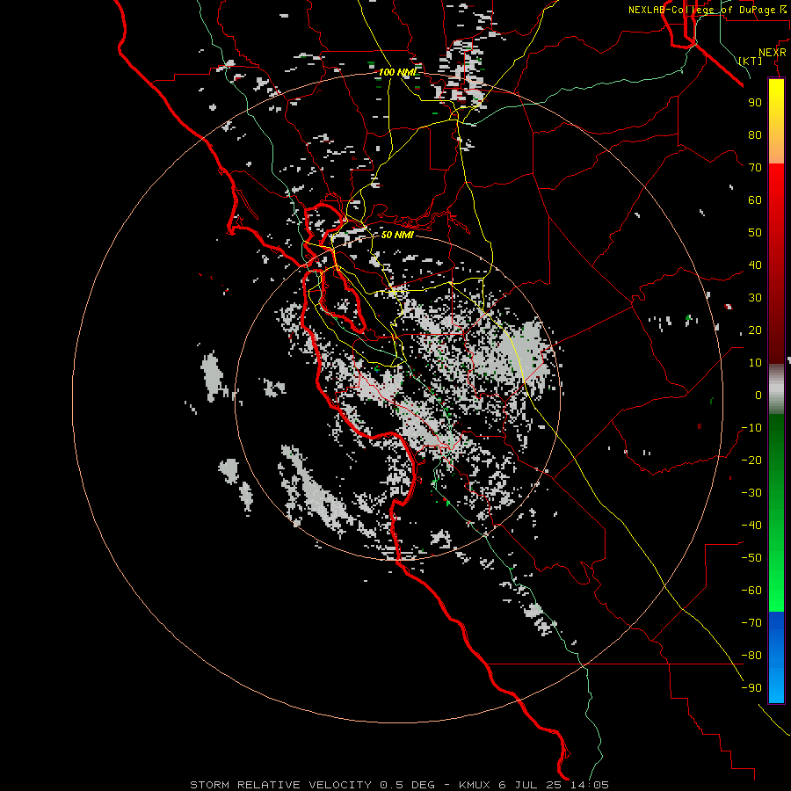Click the 50 NMI range ring label
Viewport: 791px width, 791px height.
tap(397, 235)
